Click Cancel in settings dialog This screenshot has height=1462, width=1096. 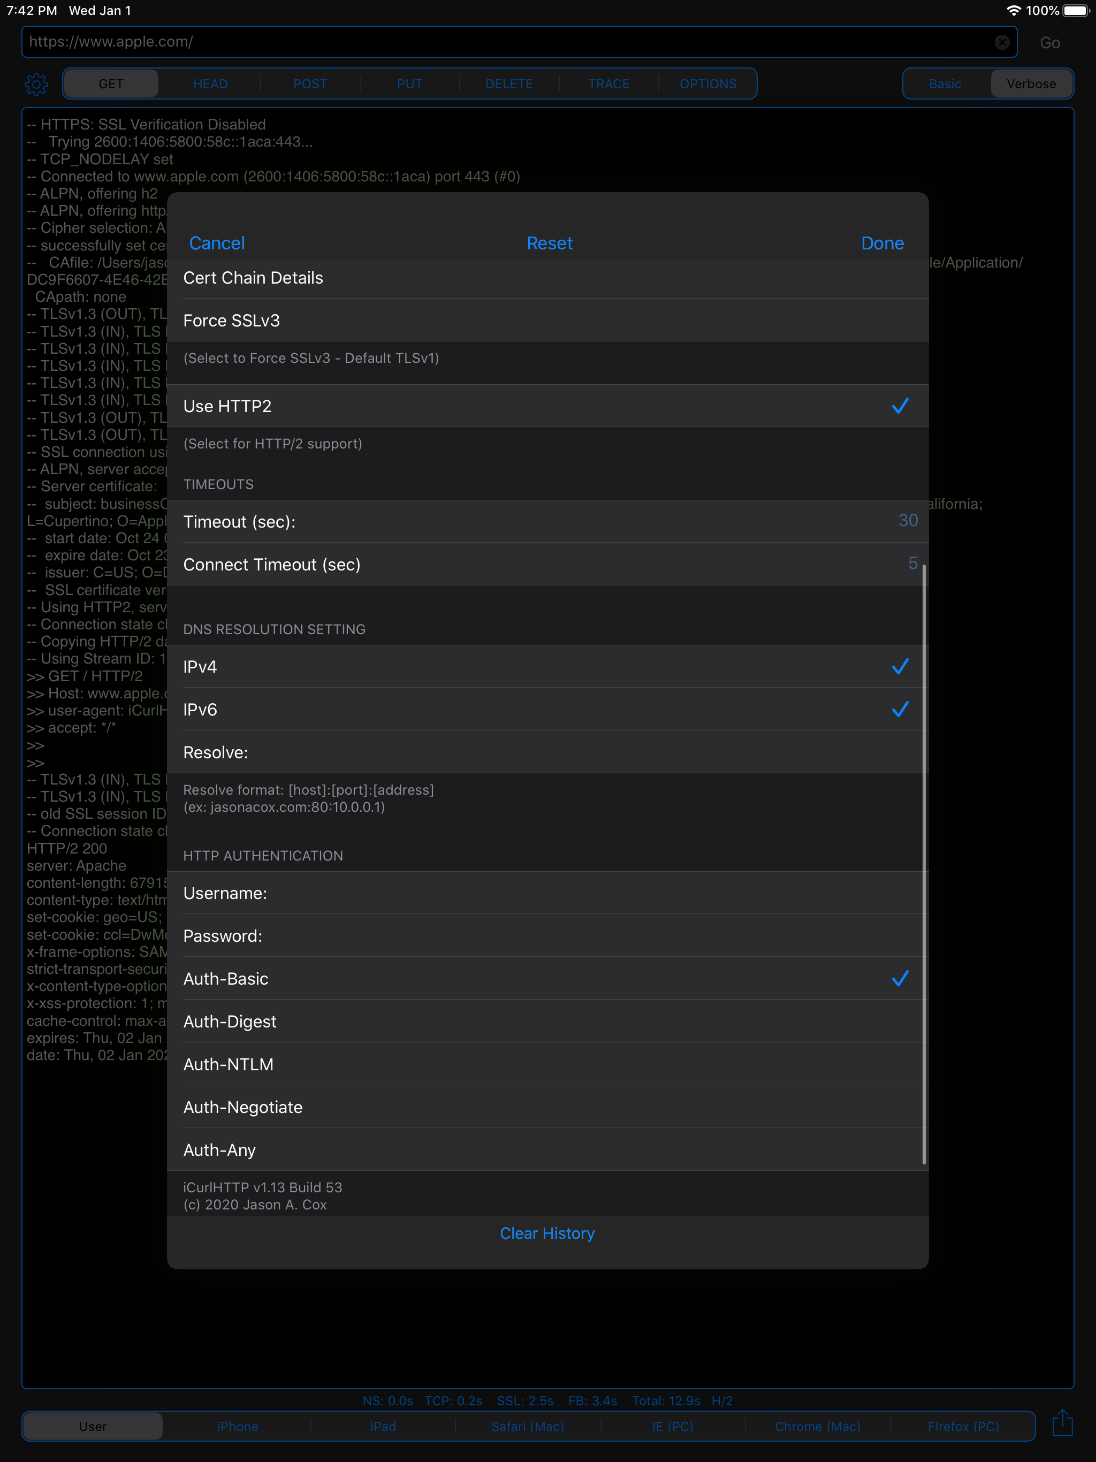(217, 243)
